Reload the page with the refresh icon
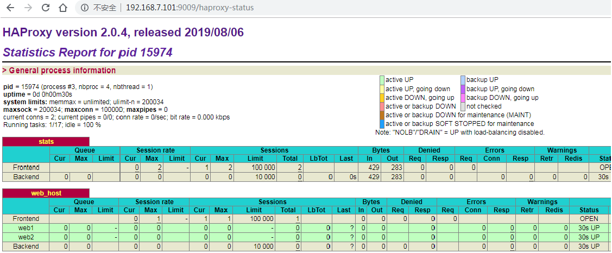 (x=46, y=8)
